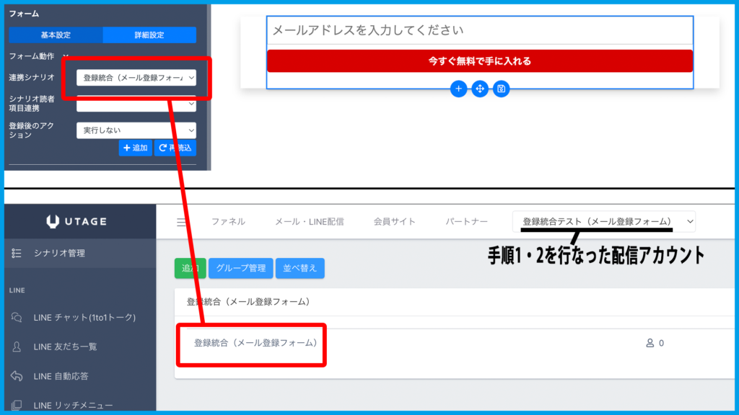The height and width of the screenshot is (415, 739).
Task: Click the blue plus add-element icon
Action: coord(458,89)
